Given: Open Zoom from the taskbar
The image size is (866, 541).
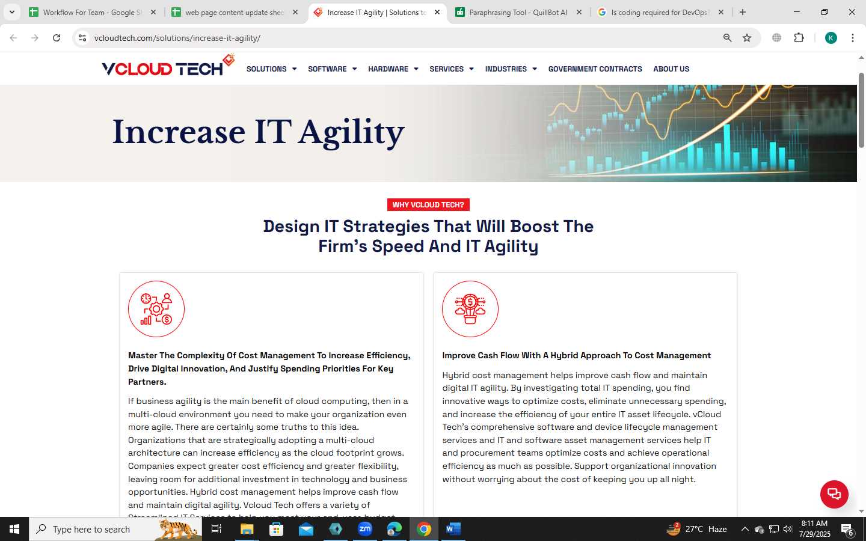Looking at the screenshot, I should click(x=365, y=529).
